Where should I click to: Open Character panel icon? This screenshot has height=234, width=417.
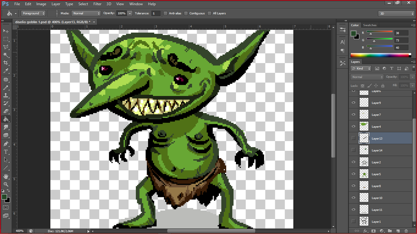(343, 42)
